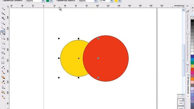Screen dimensions: 194x109
Task: Select the Connector tool
Action: pos(3,72)
